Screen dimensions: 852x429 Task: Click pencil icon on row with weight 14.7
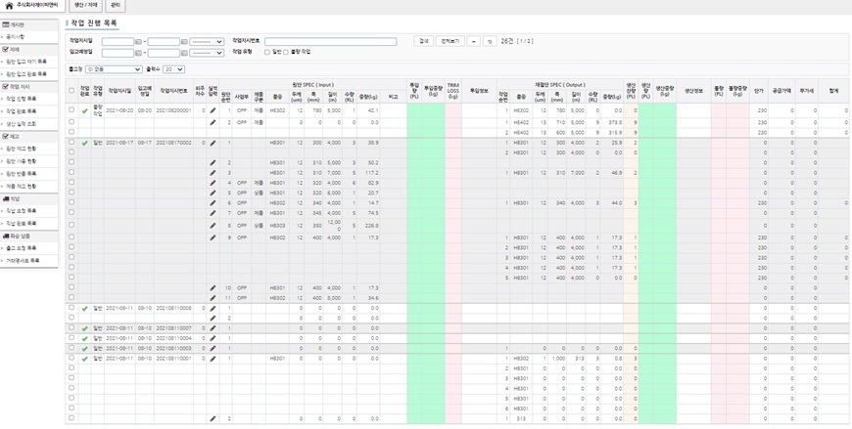[213, 203]
